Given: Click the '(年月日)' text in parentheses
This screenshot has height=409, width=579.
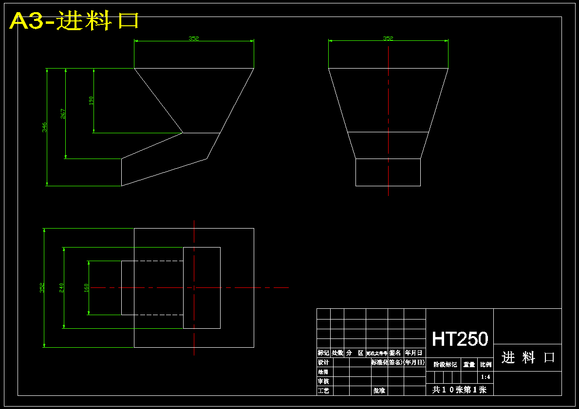Looking at the screenshot, I should [414, 362].
